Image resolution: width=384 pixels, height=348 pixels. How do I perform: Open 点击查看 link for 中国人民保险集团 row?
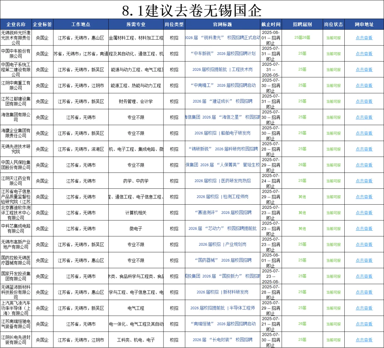point(364,165)
